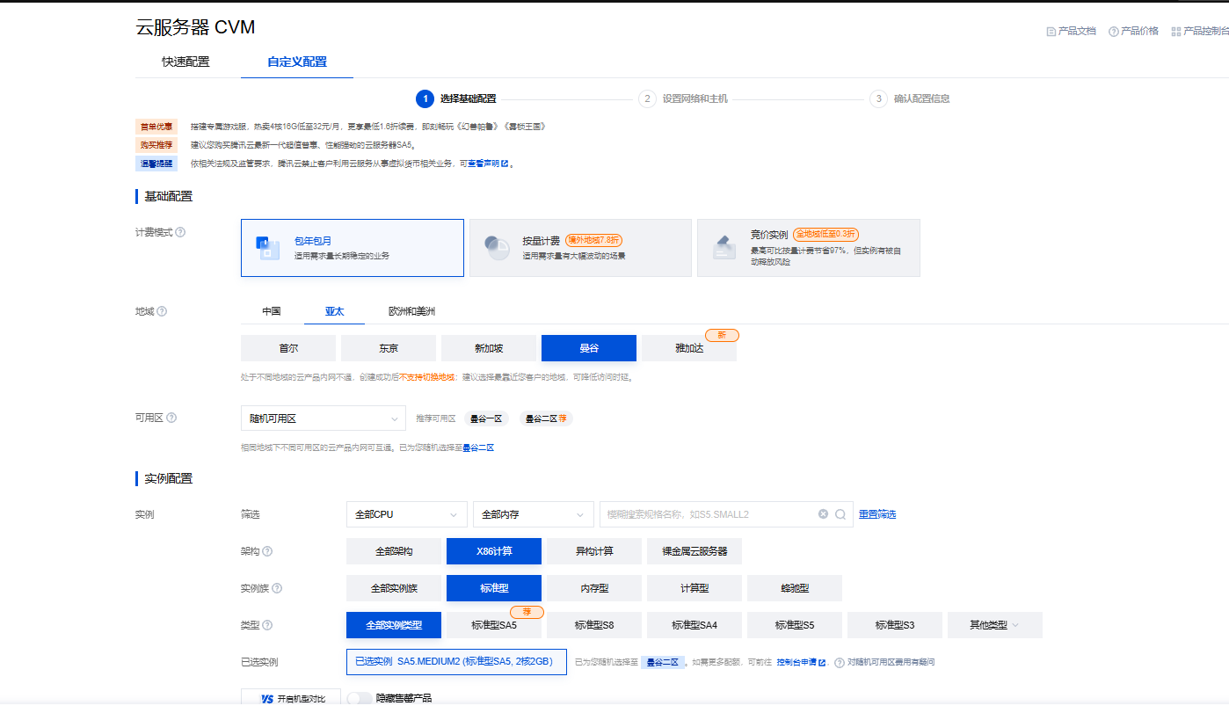1229x713 pixels.
Task: Click the 开启机型对比 button
Action: click(x=291, y=699)
